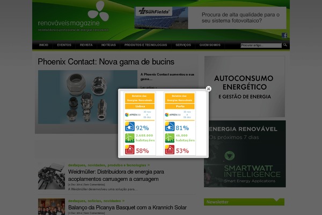322x215 pixels.
Task: Open the QUEM SOMOS menu item
Action: 210,45
